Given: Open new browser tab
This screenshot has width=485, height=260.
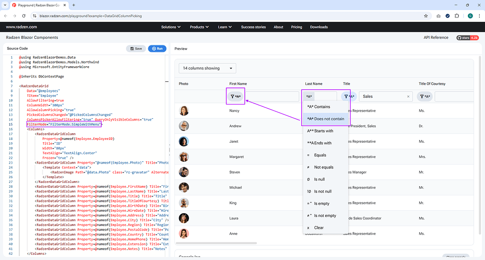Looking at the screenshot, I should click(73, 5).
